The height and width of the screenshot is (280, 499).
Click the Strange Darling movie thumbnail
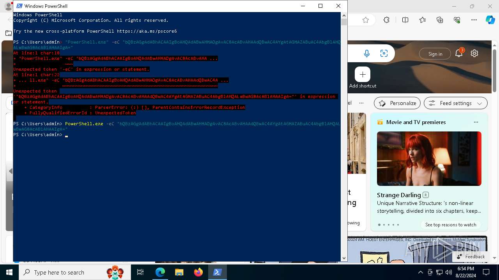point(429,159)
